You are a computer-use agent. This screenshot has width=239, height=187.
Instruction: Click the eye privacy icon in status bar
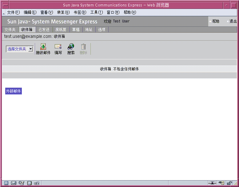[221, 183]
